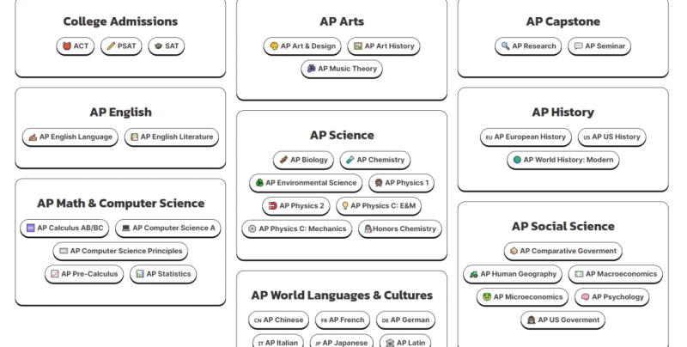This screenshot has width=687, height=347.
Task: Click the AP Human Geography tractor icon
Action: pyautogui.click(x=474, y=274)
